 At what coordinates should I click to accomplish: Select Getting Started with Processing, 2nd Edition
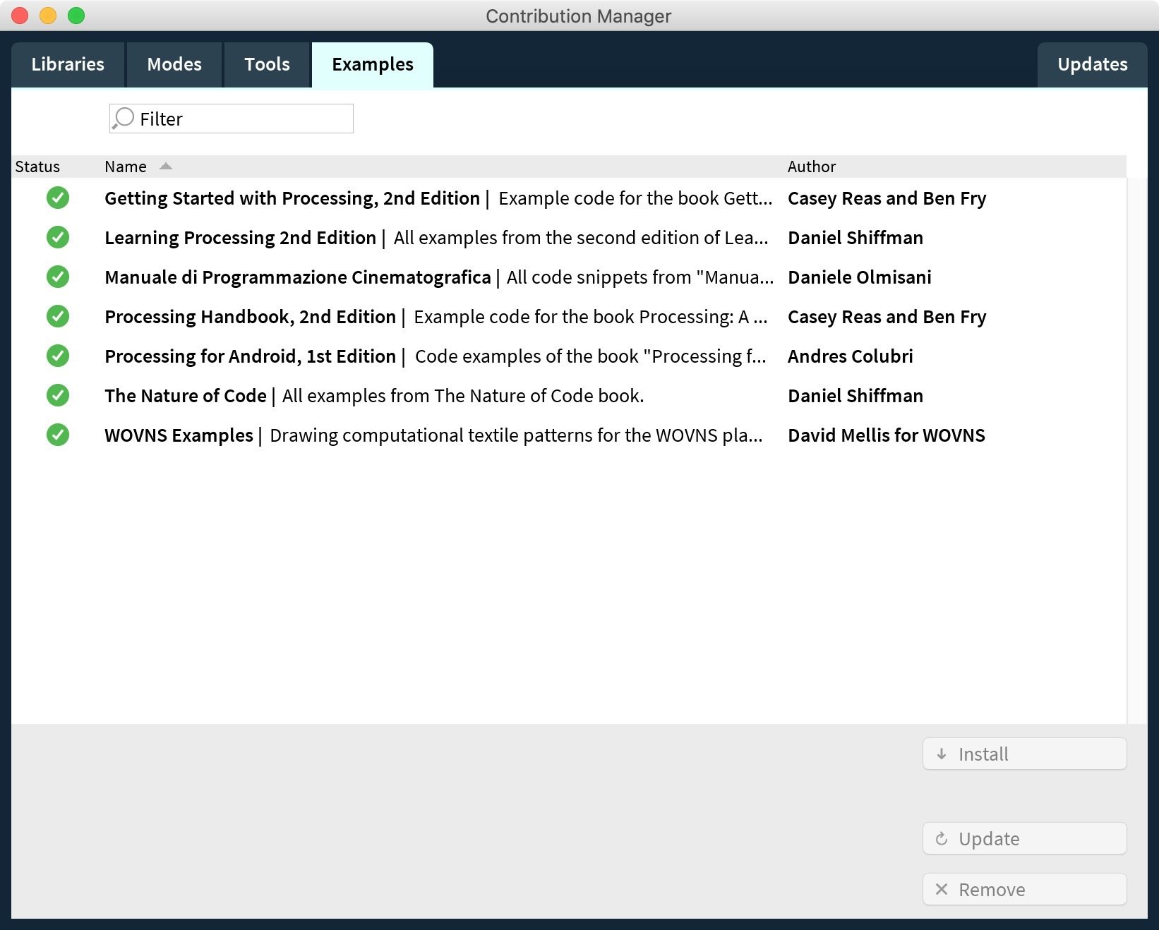pos(569,198)
